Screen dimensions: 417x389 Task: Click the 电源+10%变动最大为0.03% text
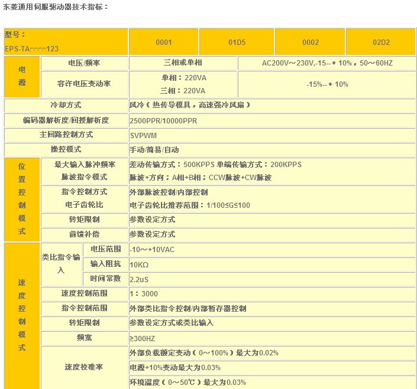click(x=175, y=368)
